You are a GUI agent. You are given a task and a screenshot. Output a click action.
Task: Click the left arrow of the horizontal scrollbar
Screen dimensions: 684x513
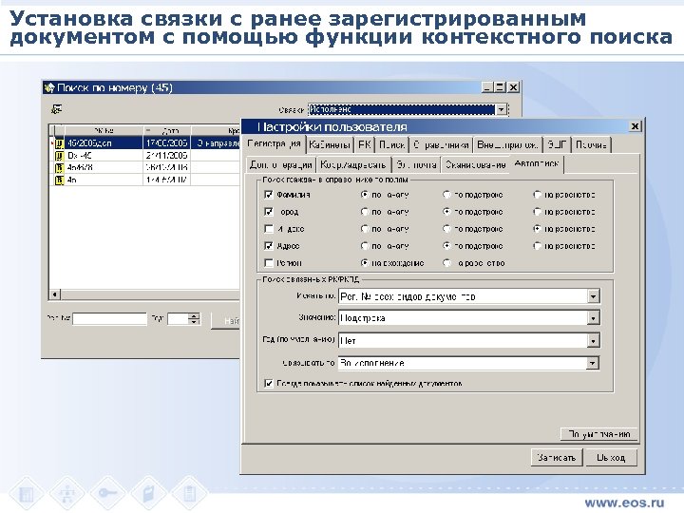coord(54,294)
